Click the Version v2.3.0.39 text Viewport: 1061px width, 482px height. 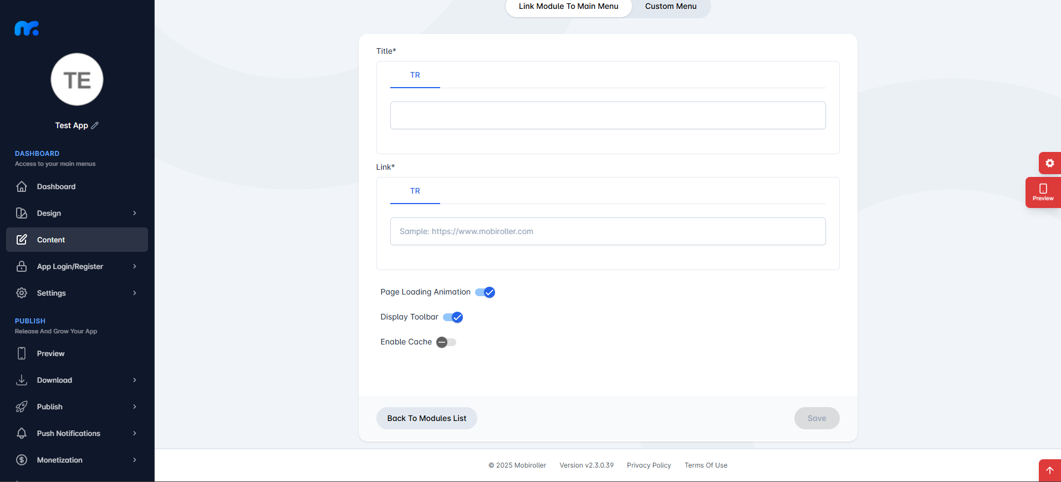(x=586, y=465)
